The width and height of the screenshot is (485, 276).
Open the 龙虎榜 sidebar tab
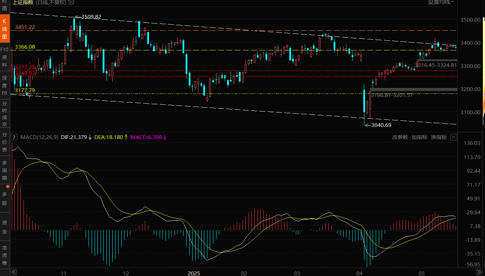point(4,255)
